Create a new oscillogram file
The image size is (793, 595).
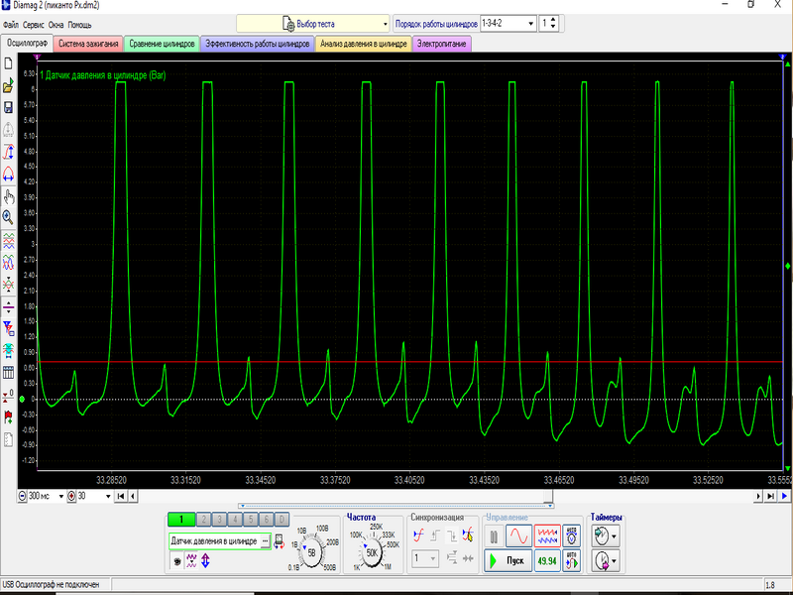point(8,63)
